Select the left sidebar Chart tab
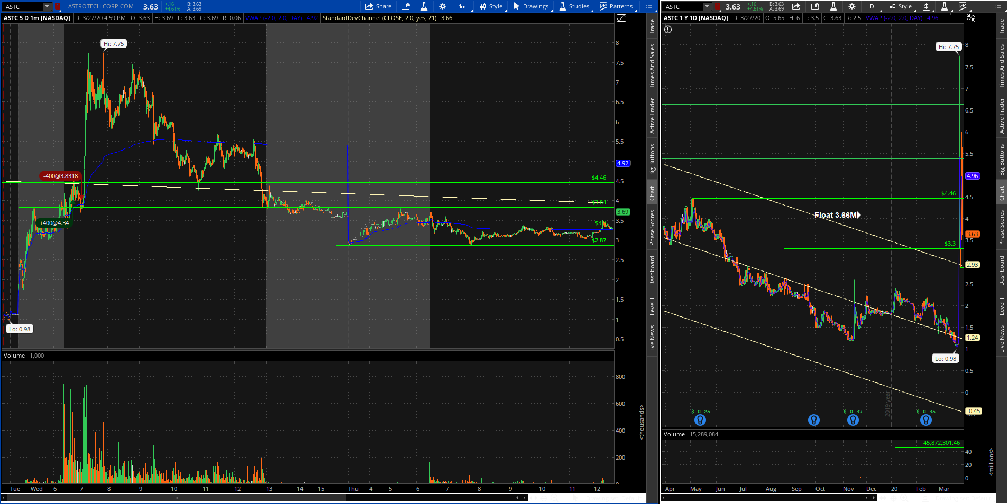The image size is (1008, 504). click(652, 193)
